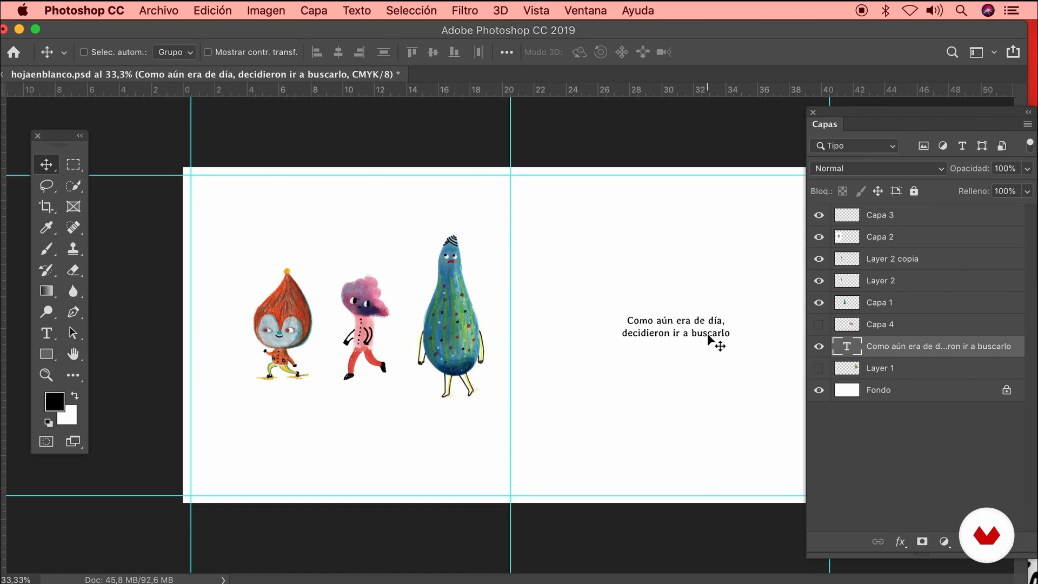The image size is (1038, 584).
Task: Link layers at panel bottom
Action: [878, 541]
